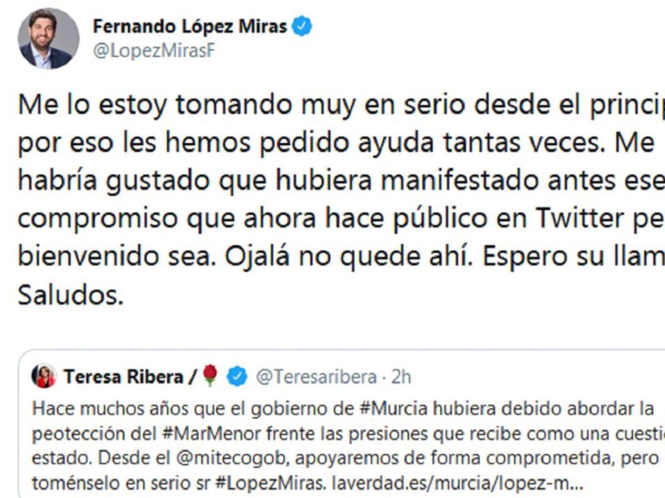Open the @Teresaribera handle
This screenshot has height=498, width=665.
[x=316, y=377]
